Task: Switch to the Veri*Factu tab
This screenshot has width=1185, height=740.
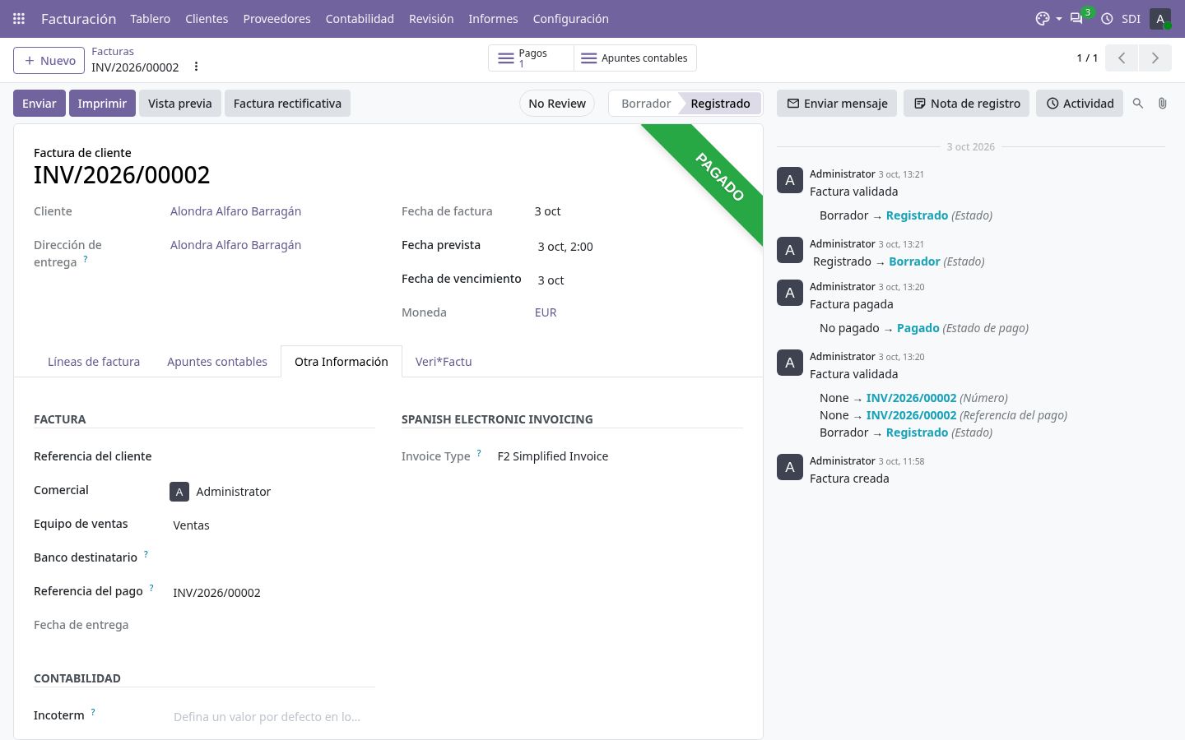Action: pos(444,362)
